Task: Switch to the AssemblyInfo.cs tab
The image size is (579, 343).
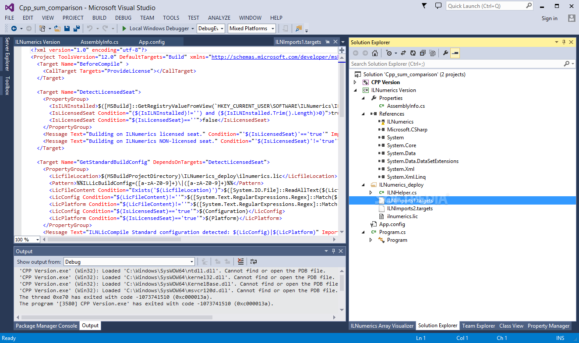Action: (99, 42)
